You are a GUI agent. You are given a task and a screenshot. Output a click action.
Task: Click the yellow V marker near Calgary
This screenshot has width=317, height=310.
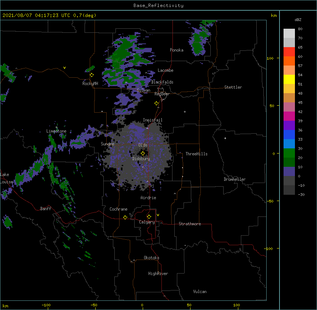158,215
